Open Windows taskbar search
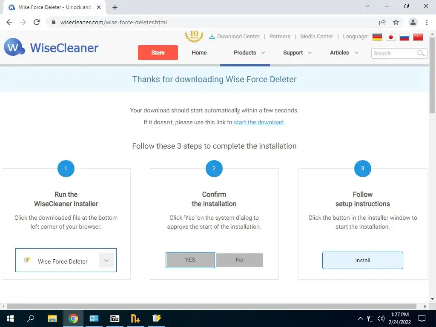The height and width of the screenshot is (327, 436). click(x=31, y=318)
